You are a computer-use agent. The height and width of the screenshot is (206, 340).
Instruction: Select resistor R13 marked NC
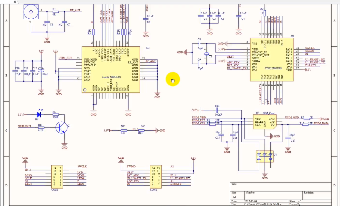[141, 130]
